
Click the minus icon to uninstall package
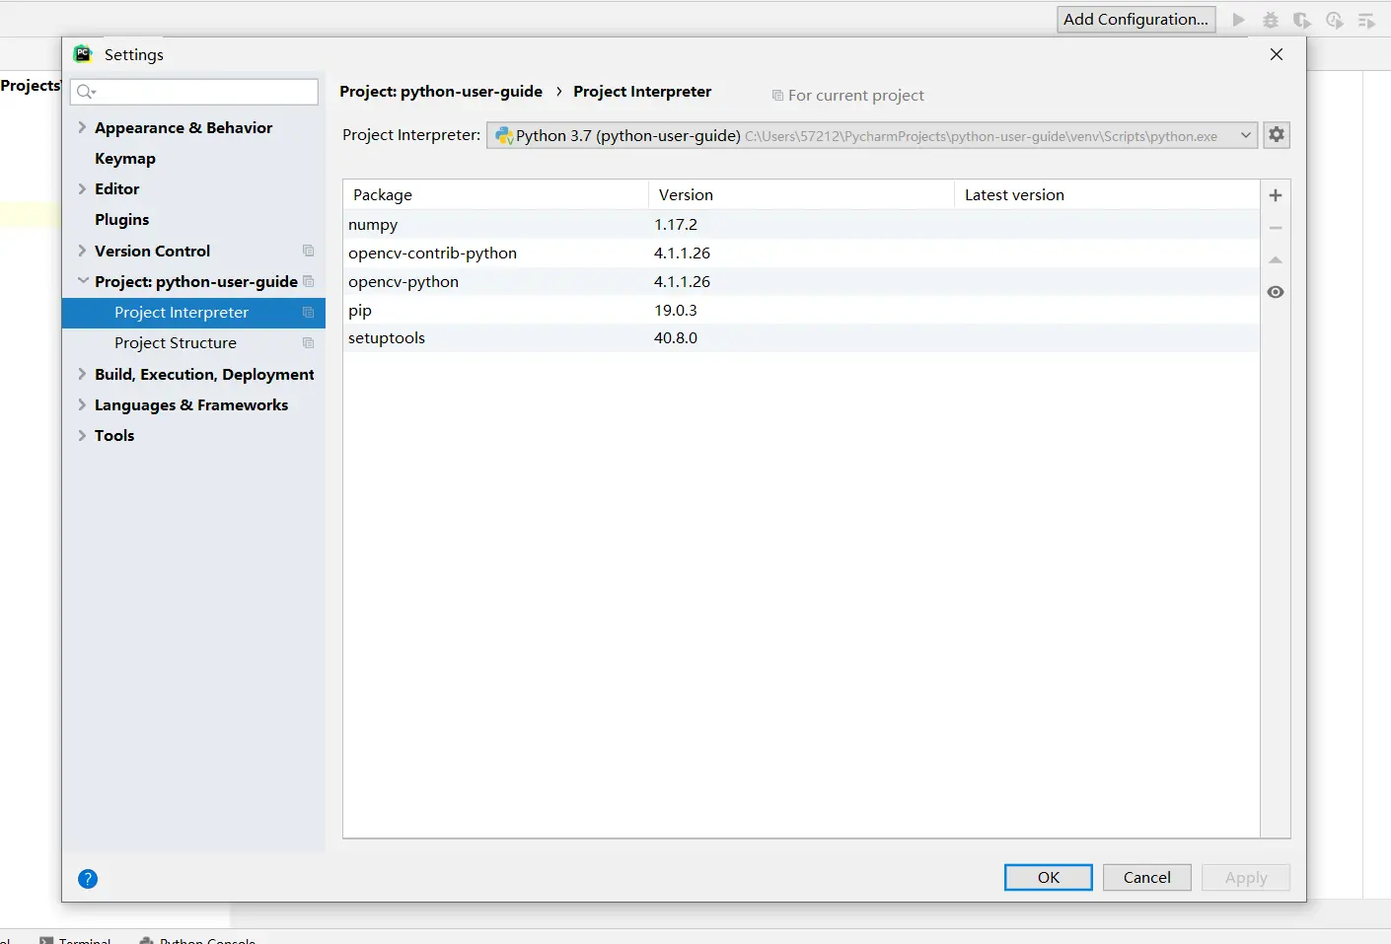pos(1276,228)
